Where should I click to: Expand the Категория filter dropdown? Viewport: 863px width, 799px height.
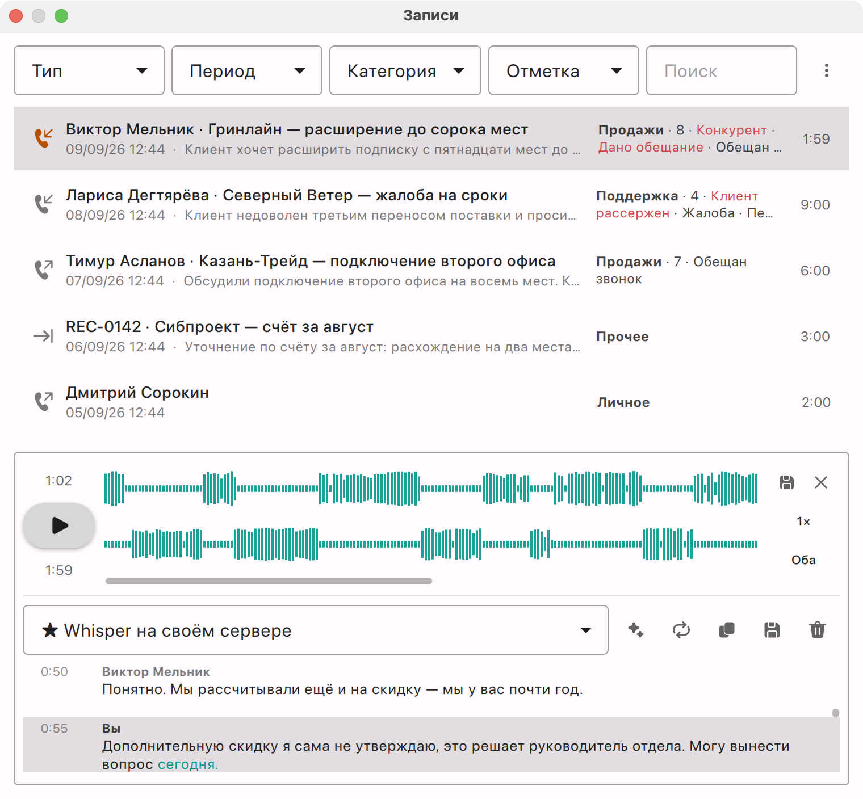405,70
